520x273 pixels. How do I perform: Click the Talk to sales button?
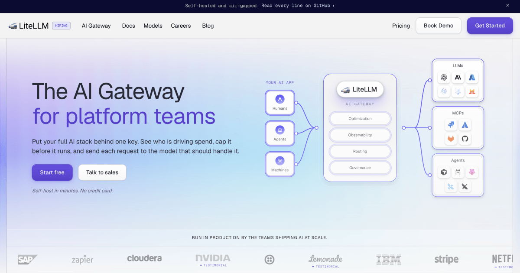(102, 172)
